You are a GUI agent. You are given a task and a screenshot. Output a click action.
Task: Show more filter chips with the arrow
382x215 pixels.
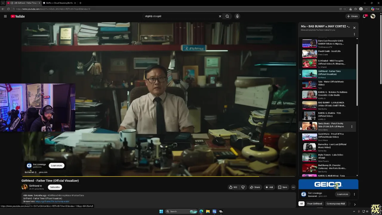pos(355,204)
